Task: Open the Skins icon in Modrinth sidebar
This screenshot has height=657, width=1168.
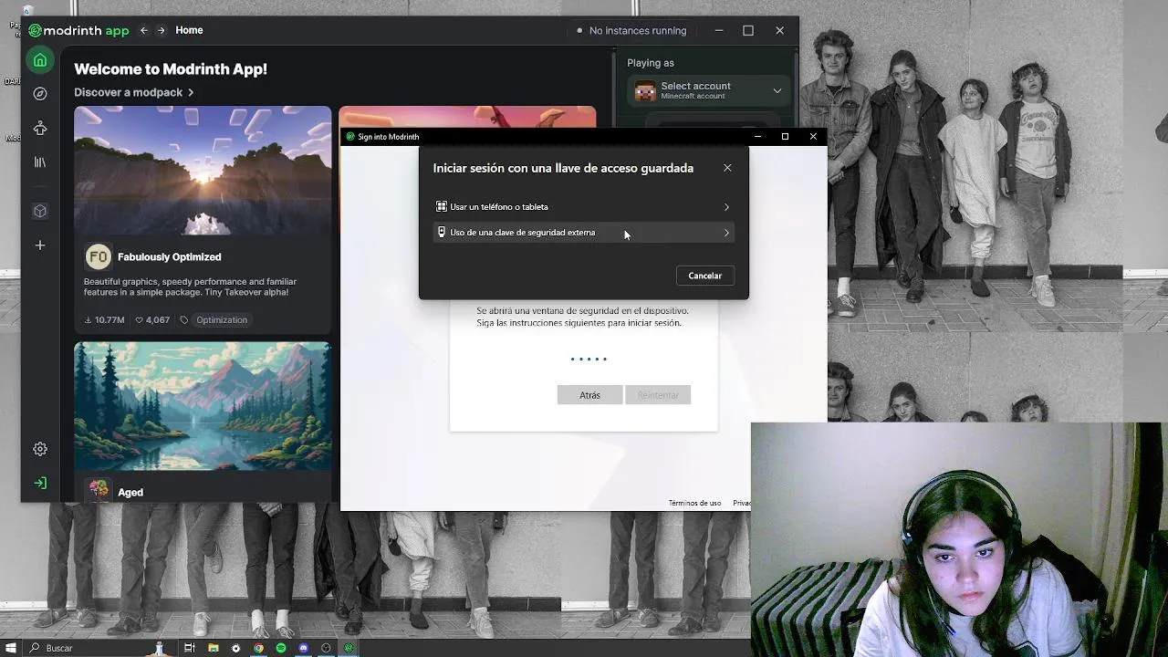Action: click(40, 129)
